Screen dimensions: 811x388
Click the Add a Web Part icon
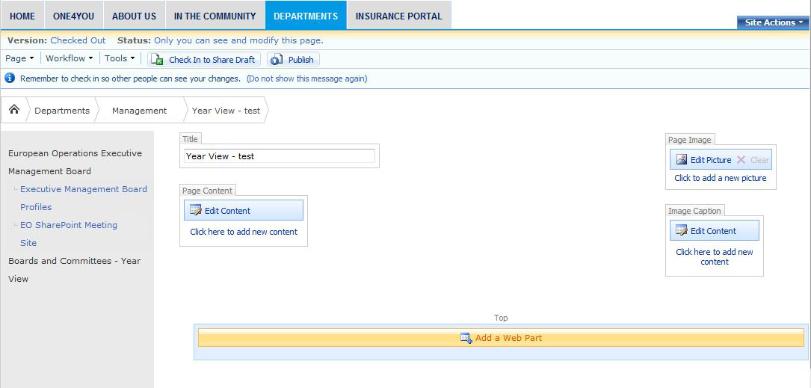[466, 338]
